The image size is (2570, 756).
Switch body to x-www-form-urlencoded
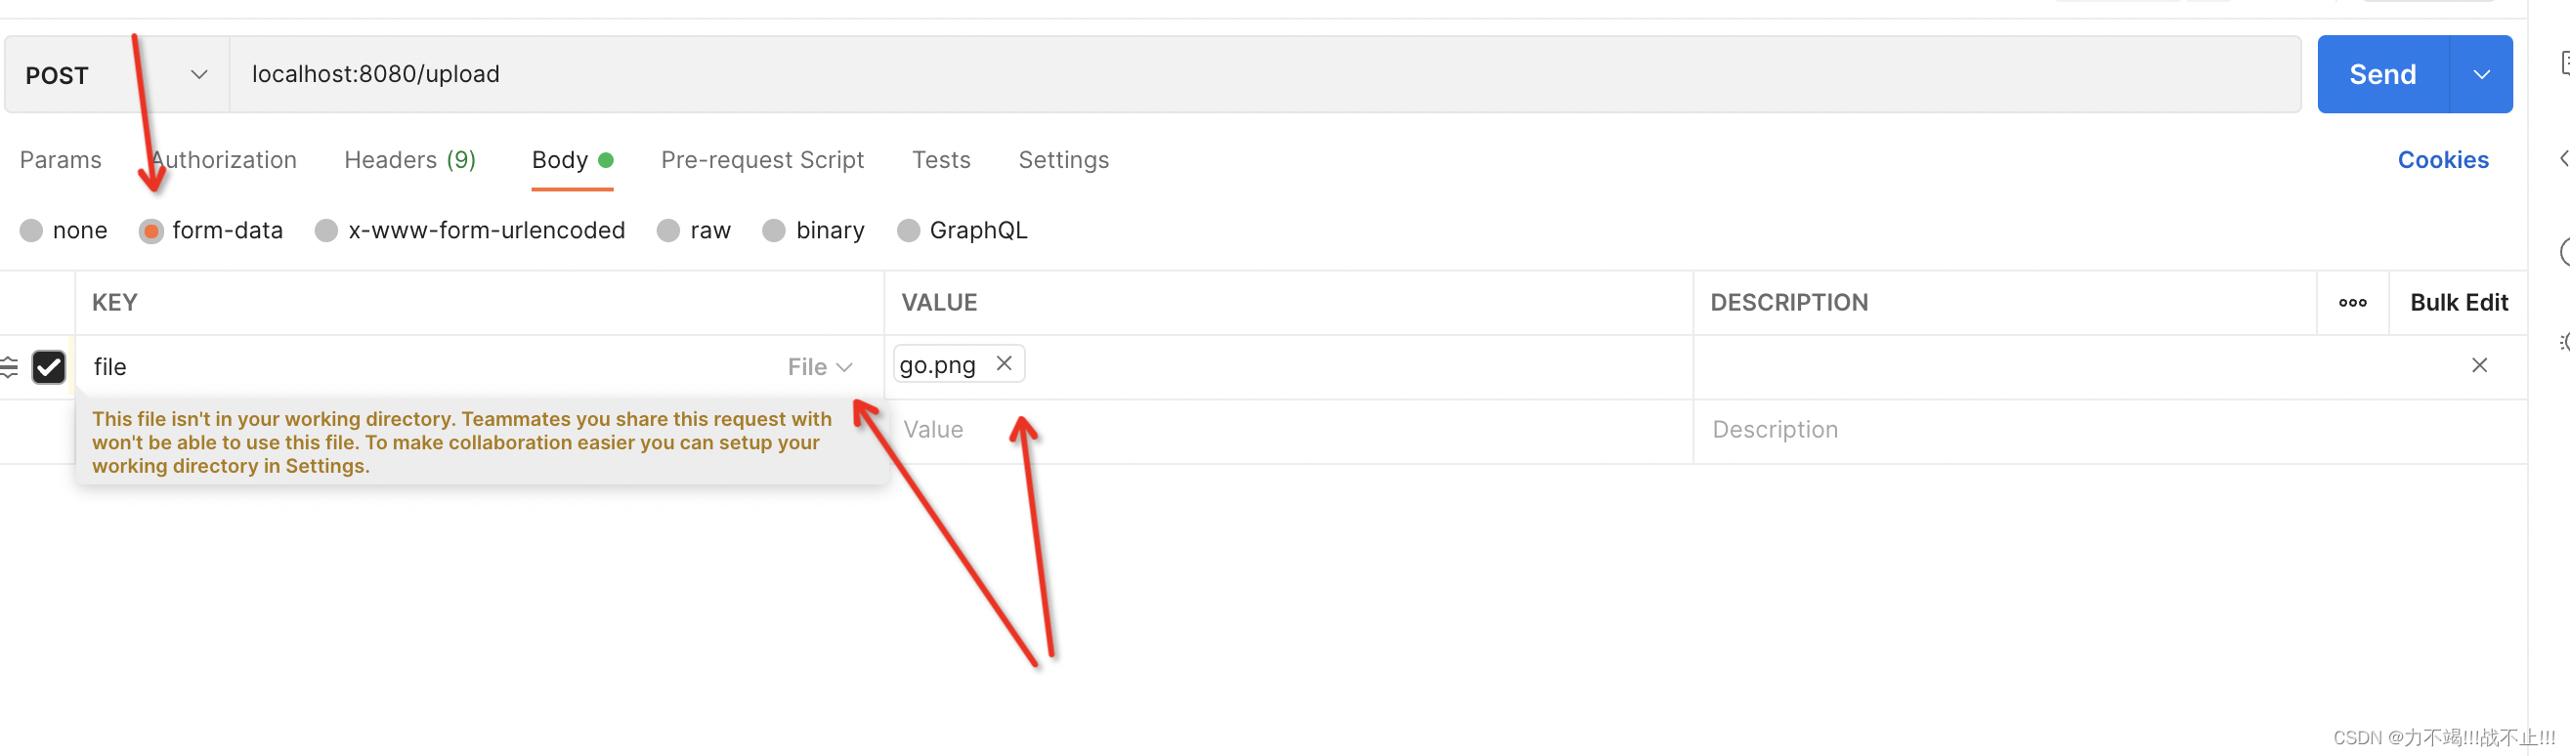coord(326,231)
